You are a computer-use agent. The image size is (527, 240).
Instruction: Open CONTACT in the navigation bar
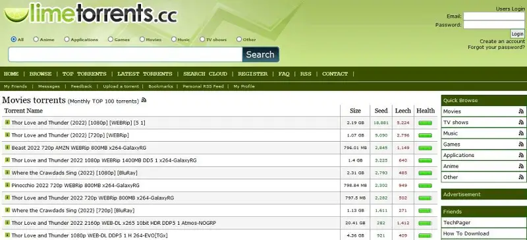click(335, 74)
